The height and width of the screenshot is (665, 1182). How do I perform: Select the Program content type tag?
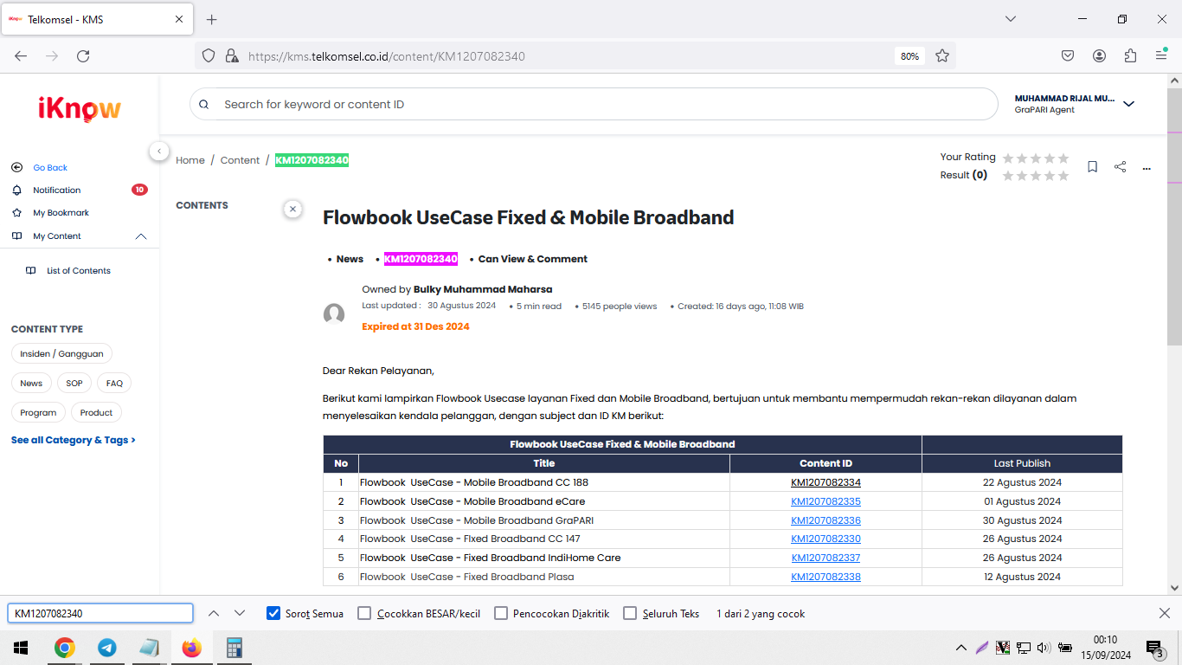tap(38, 413)
